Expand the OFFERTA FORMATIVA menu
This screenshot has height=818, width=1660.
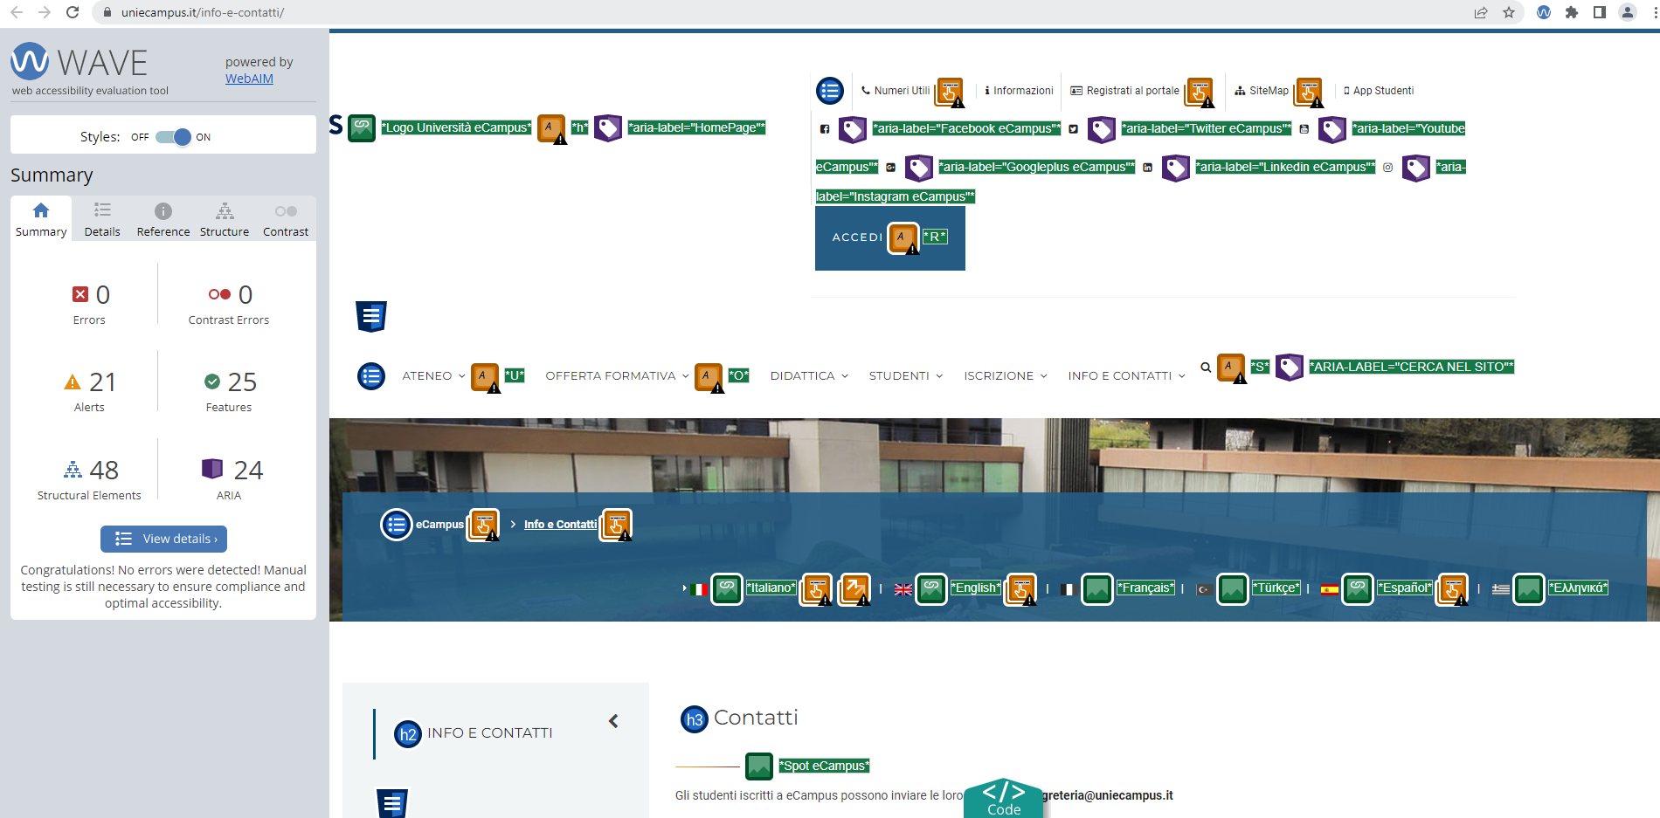(x=617, y=376)
